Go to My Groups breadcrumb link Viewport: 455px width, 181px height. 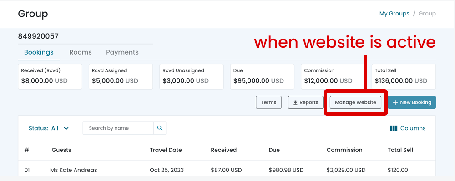point(394,14)
